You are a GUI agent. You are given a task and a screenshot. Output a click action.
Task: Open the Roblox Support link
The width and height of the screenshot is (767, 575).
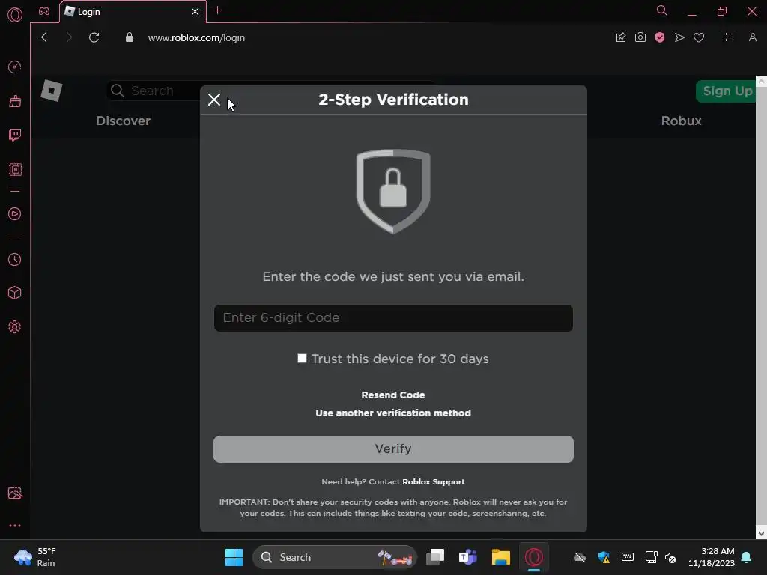click(434, 481)
